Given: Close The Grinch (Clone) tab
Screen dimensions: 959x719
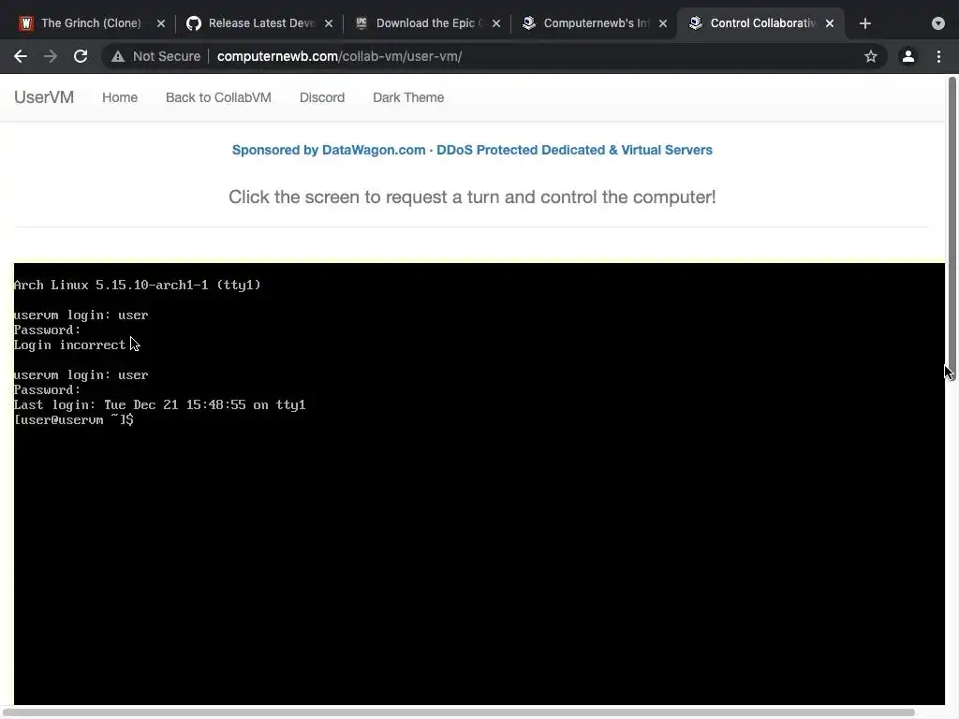Looking at the screenshot, I should coord(161,23).
